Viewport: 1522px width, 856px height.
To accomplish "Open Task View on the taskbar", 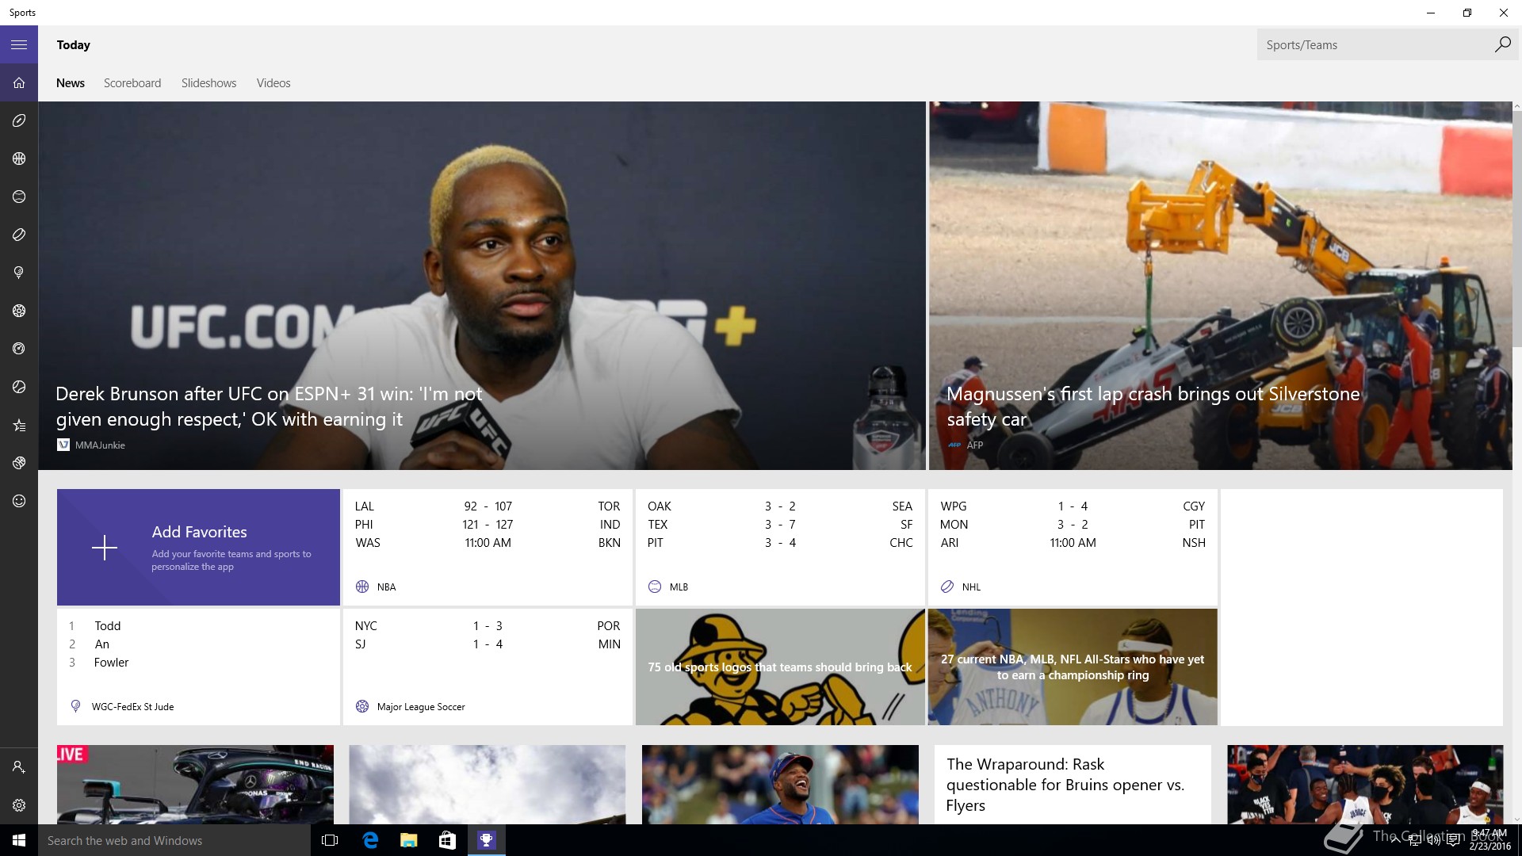I will point(330,840).
